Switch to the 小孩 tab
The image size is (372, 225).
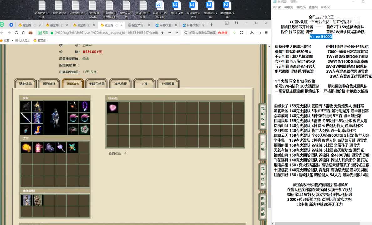tap(144, 84)
